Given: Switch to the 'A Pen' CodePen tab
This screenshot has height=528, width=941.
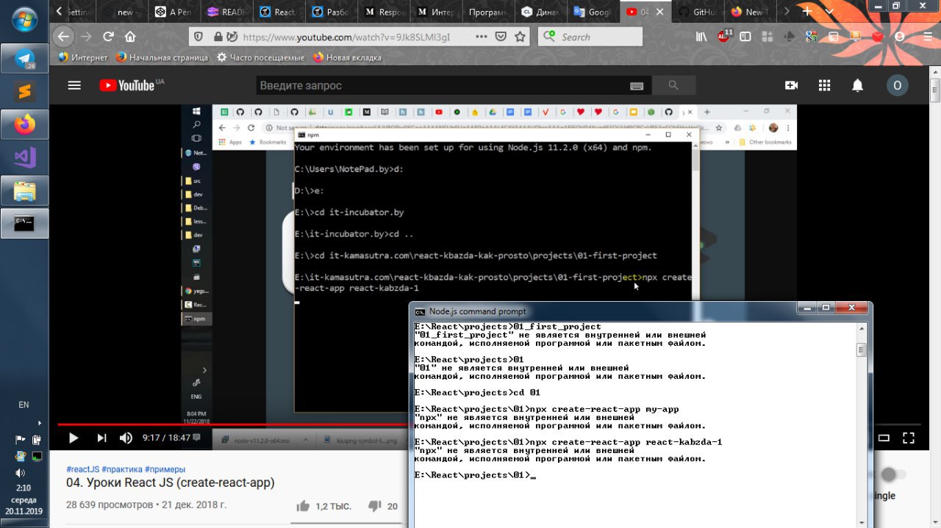Looking at the screenshot, I should coord(175,12).
